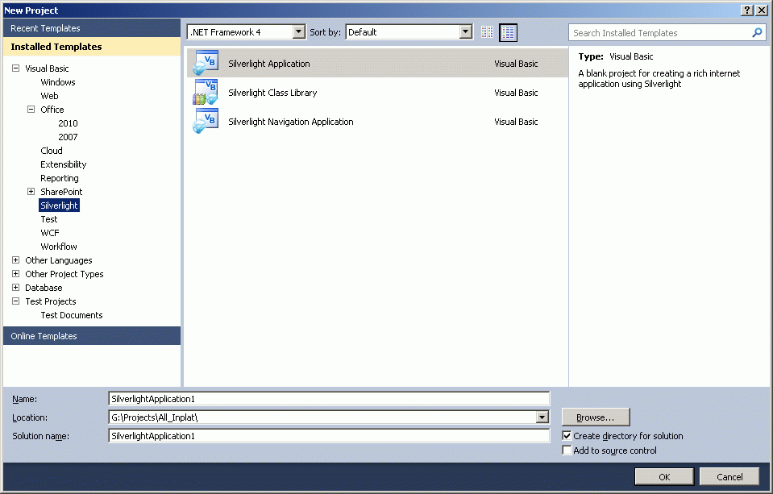Select the Silverlight Class Library template name
The width and height of the screenshot is (773, 494).
(x=272, y=93)
